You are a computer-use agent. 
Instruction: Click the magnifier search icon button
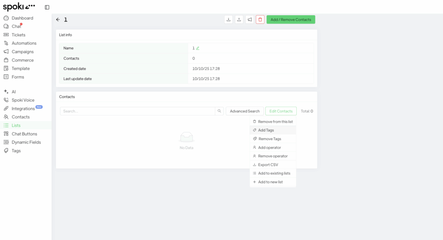tap(219, 111)
